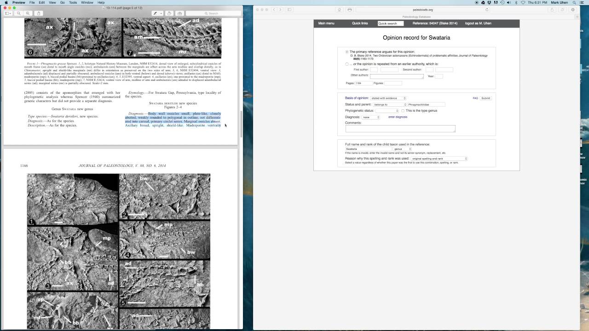Open the Window menu
The width and height of the screenshot is (589, 331).
(87, 3)
